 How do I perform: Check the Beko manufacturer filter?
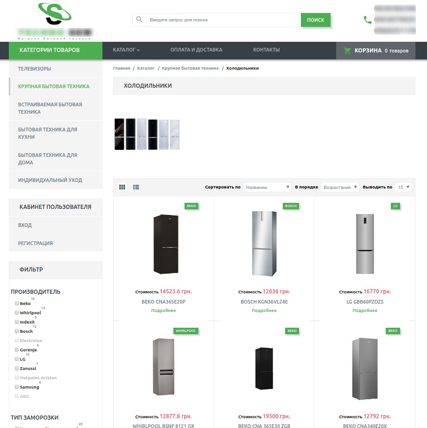(x=17, y=303)
